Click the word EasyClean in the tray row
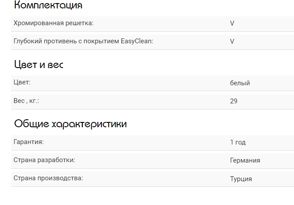This screenshot has width=294, height=205. pyautogui.click(x=136, y=41)
